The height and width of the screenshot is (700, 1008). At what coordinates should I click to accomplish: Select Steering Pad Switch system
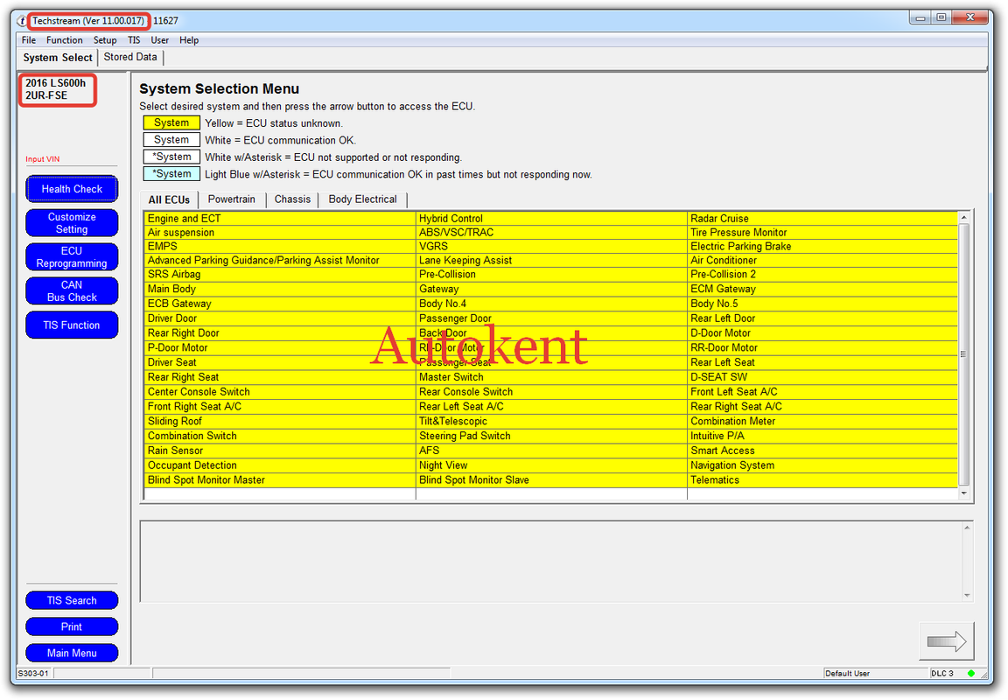pyautogui.click(x=551, y=437)
